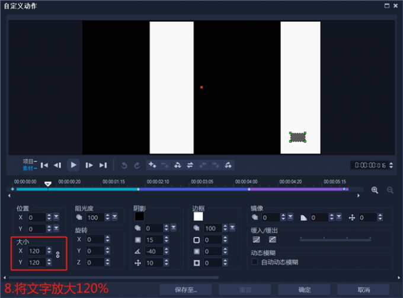The image size is (403, 298).
Task: Toggle the size aspect ratio lock icon
Action: (57, 255)
